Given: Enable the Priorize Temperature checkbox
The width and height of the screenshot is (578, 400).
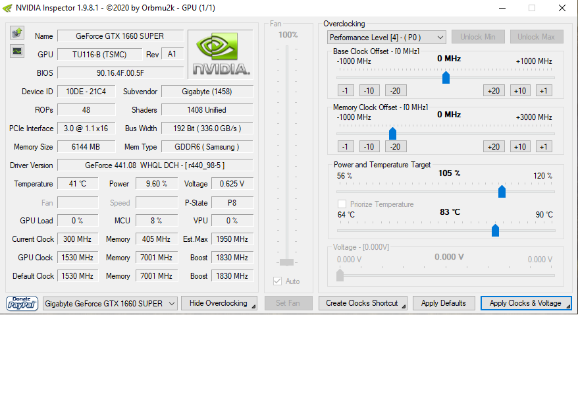Looking at the screenshot, I should pos(342,204).
